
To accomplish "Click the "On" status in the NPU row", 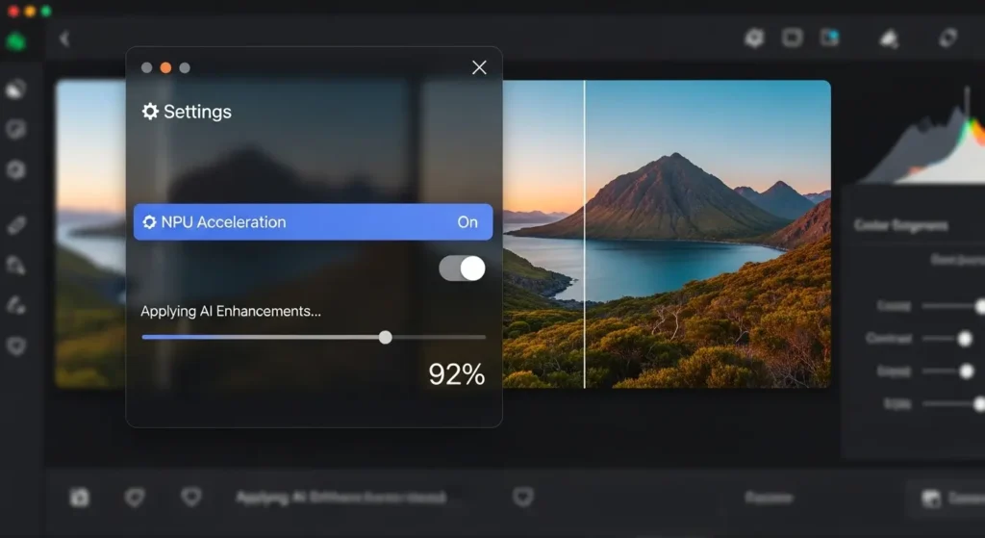I will [x=467, y=222].
